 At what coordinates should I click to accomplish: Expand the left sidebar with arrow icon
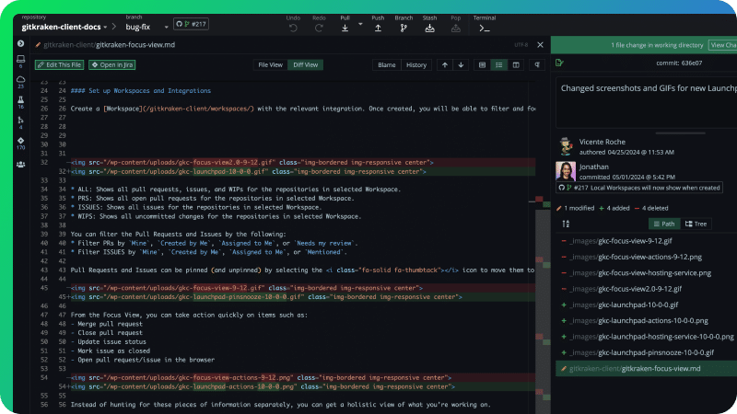[20, 43]
